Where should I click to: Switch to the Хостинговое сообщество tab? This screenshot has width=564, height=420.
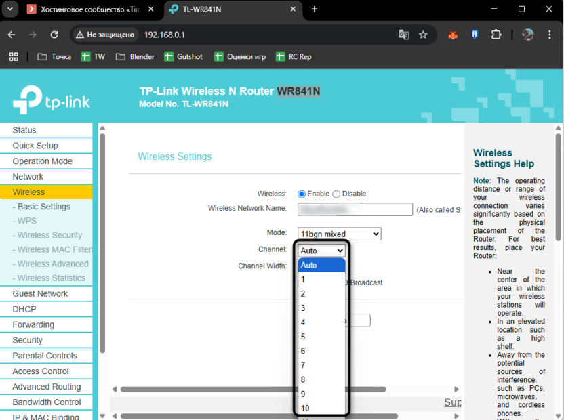click(90, 9)
